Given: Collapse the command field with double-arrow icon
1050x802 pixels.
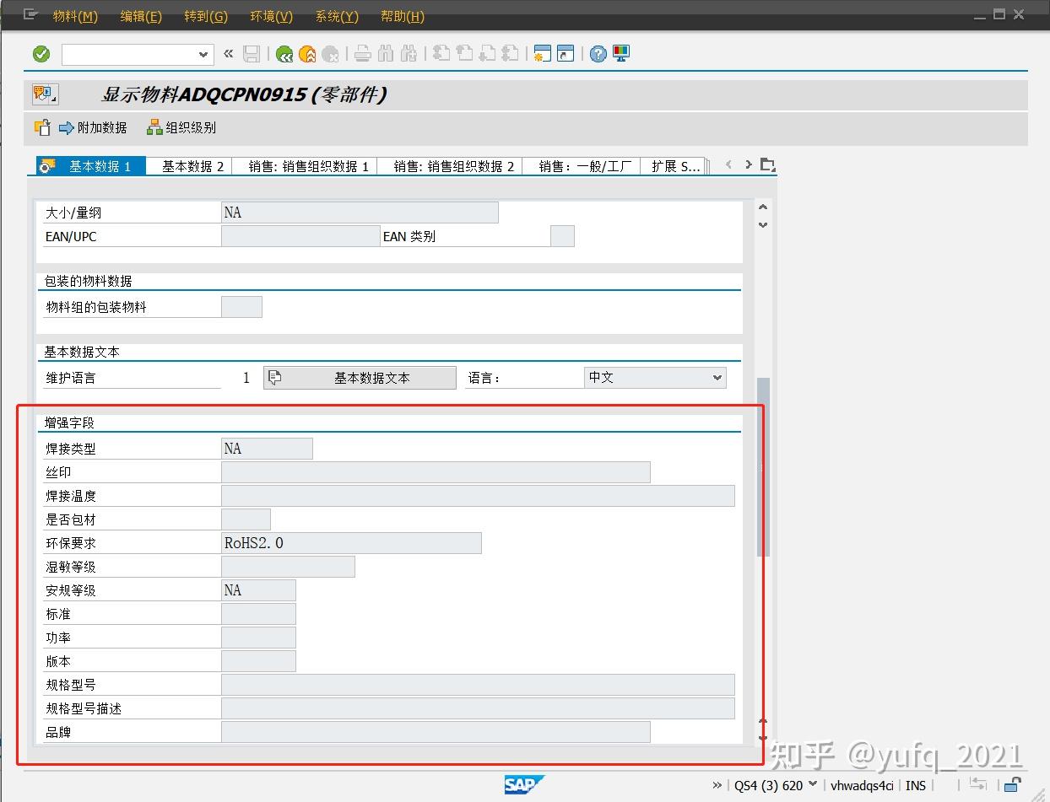Looking at the screenshot, I should (x=228, y=54).
